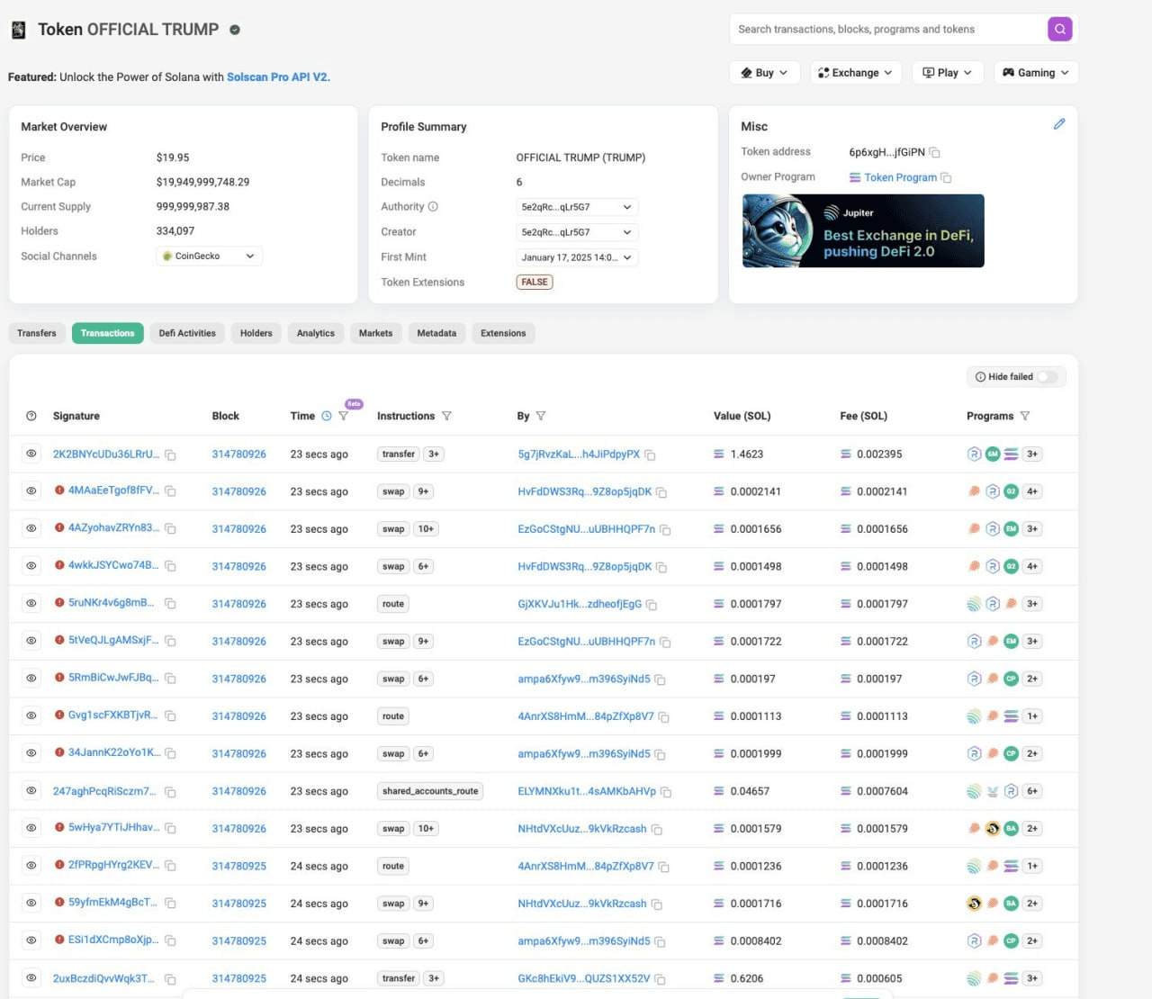Copy the address ELYMNXku1t...4sAMKbAHVp
This screenshot has width=1152, height=999.
[666, 792]
